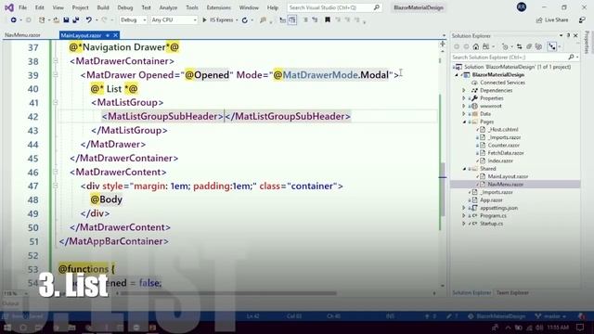The height and width of the screenshot is (334, 594).
Task: Click the Bookmark toolbar icon
Action: pos(328,20)
